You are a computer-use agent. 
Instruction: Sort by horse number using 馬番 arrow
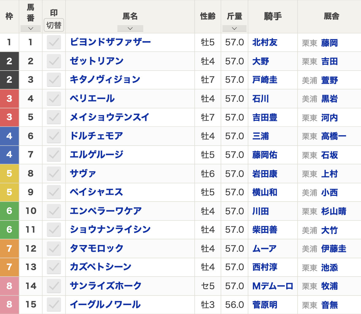(31, 28)
